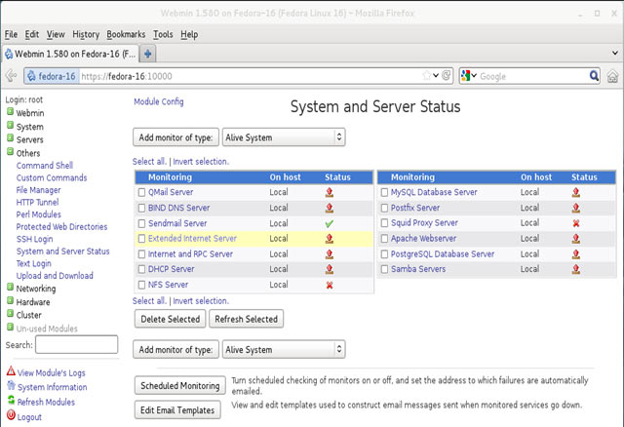
Task: Open the top monitor type dropdown
Action: point(284,137)
